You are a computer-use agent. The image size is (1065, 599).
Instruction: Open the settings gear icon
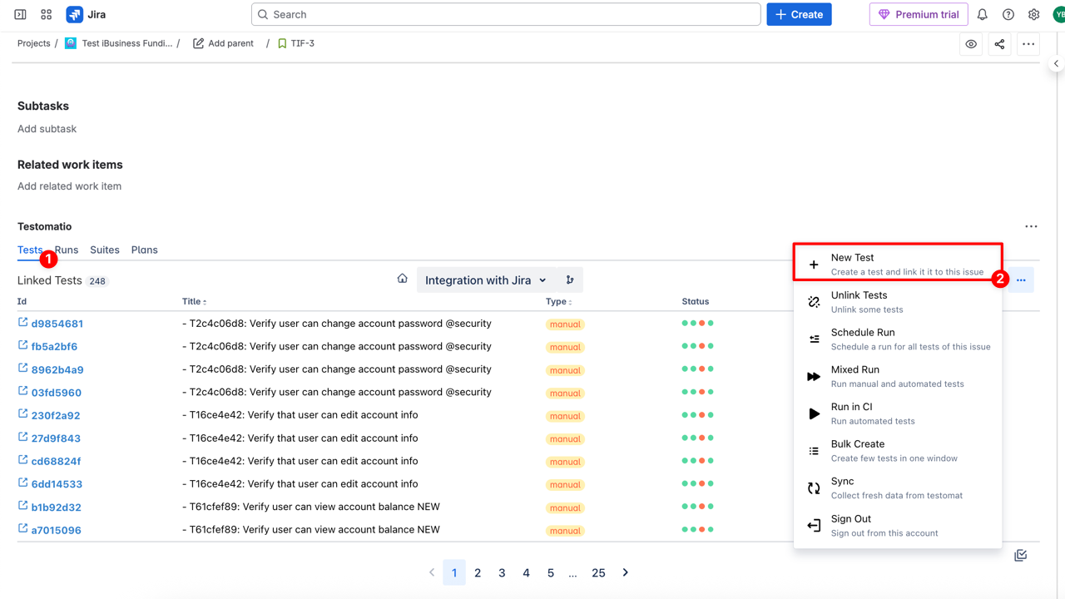tap(1033, 14)
